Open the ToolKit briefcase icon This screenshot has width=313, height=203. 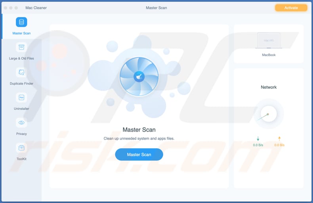click(x=21, y=148)
